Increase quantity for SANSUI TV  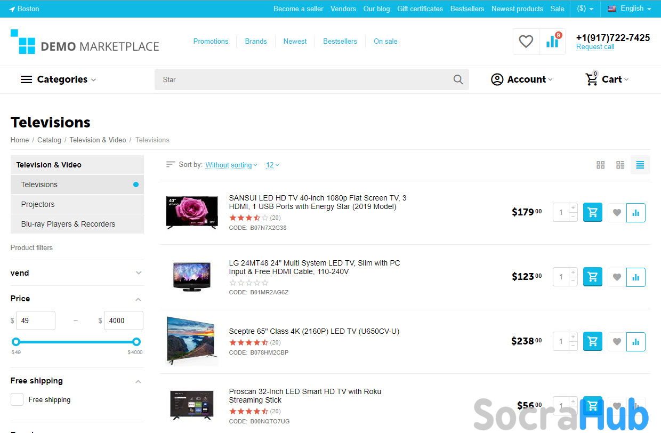pos(573,207)
